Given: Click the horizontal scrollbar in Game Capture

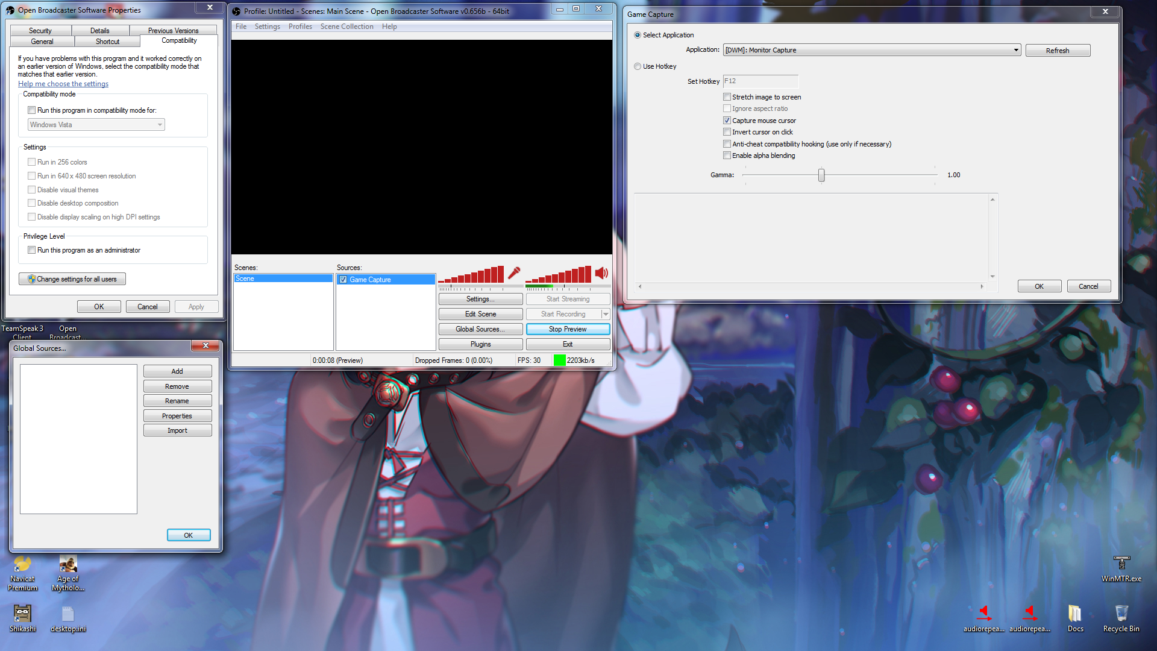Looking at the screenshot, I should pos(811,286).
